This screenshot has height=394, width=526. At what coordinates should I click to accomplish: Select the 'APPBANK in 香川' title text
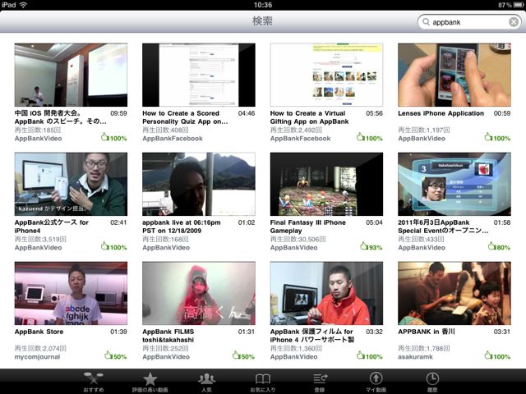(x=427, y=332)
